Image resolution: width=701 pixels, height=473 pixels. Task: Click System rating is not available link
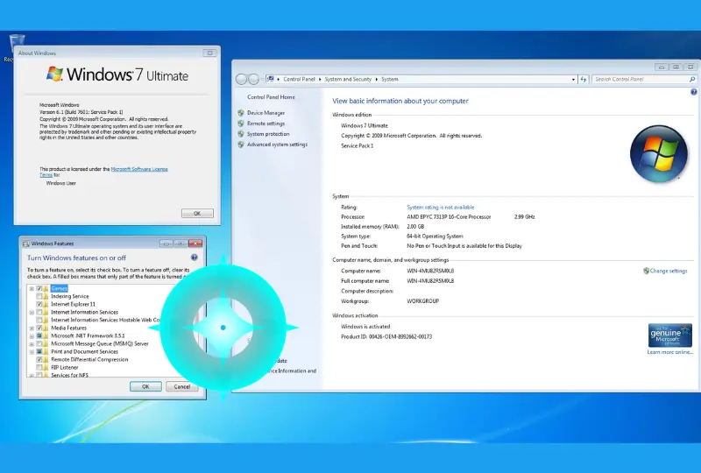441,208
